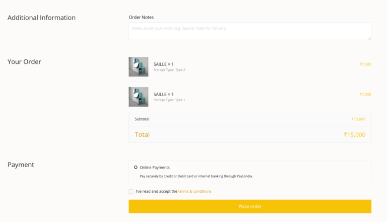Screen dimensions: 387x222
Task: Open the SAILLE Type 2 product thumbnail
Action: [x=139, y=67]
